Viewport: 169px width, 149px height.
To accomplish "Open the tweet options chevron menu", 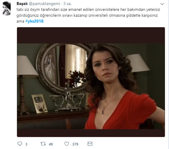I will point(162,4).
